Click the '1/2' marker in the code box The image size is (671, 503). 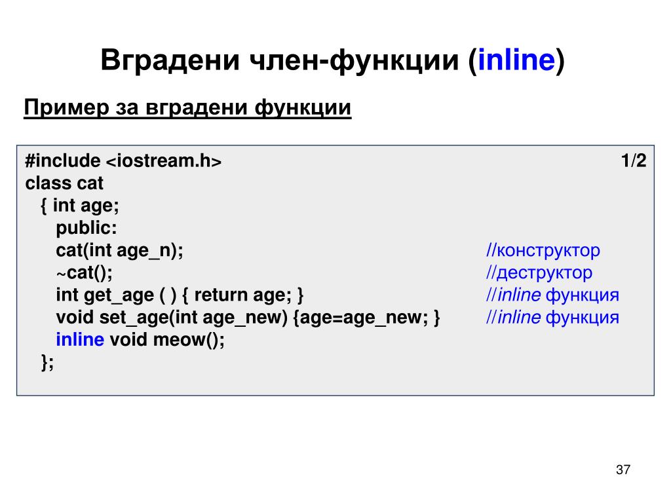coord(634,161)
